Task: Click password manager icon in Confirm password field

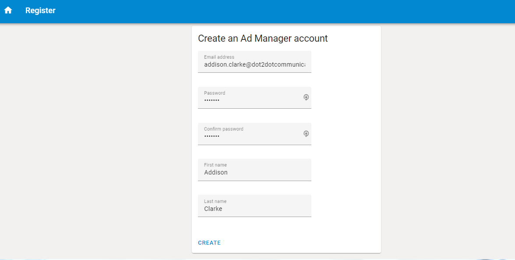Action: click(306, 133)
